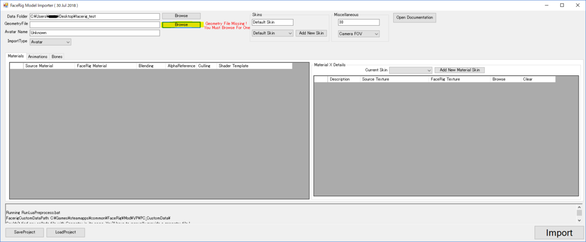The image size is (586, 242).
Task: Minimize the FaceRig Model Importer window
Action: pyautogui.click(x=546, y=5)
